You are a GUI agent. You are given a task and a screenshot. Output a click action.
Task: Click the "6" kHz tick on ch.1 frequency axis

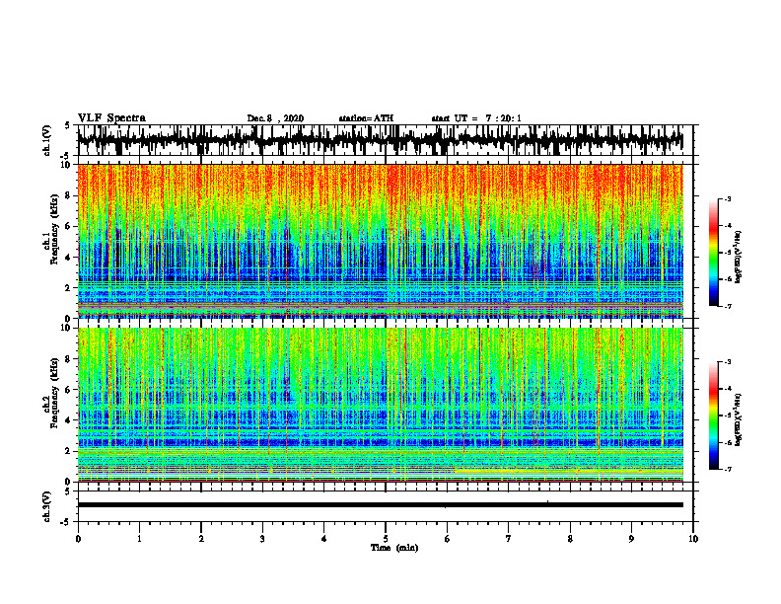point(68,226)
